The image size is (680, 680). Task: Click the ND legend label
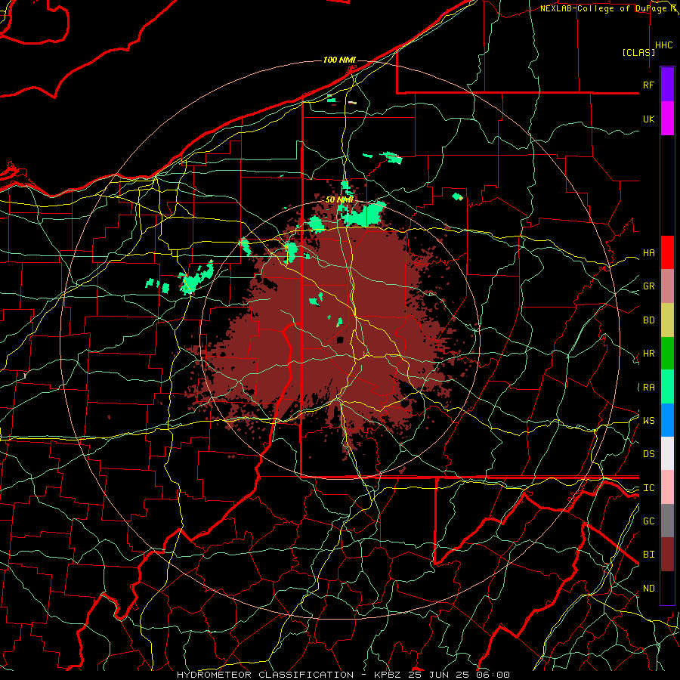click(x=648, y=589)
